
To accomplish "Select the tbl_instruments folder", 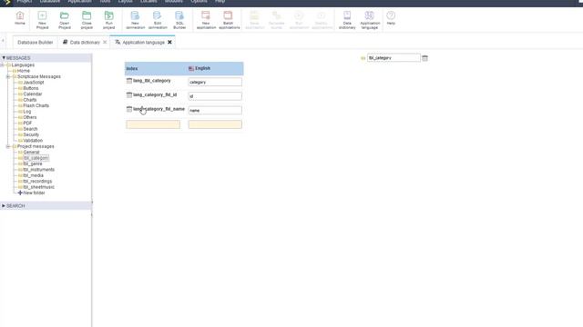I will coord(38,170).
